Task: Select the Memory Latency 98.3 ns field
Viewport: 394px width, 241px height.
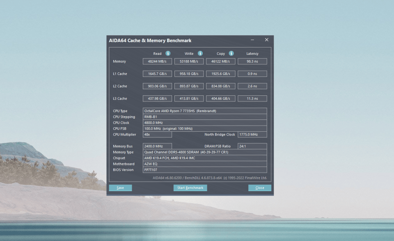Action: point(252,61)
